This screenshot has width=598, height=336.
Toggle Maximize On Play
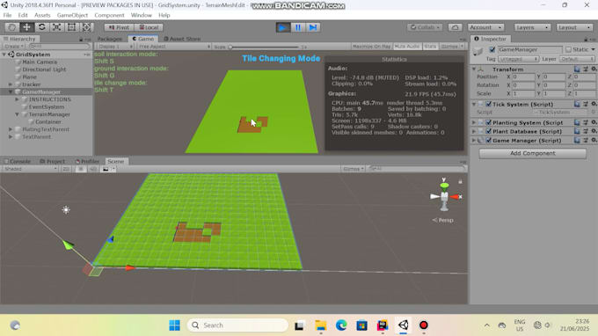pos(371,46)
